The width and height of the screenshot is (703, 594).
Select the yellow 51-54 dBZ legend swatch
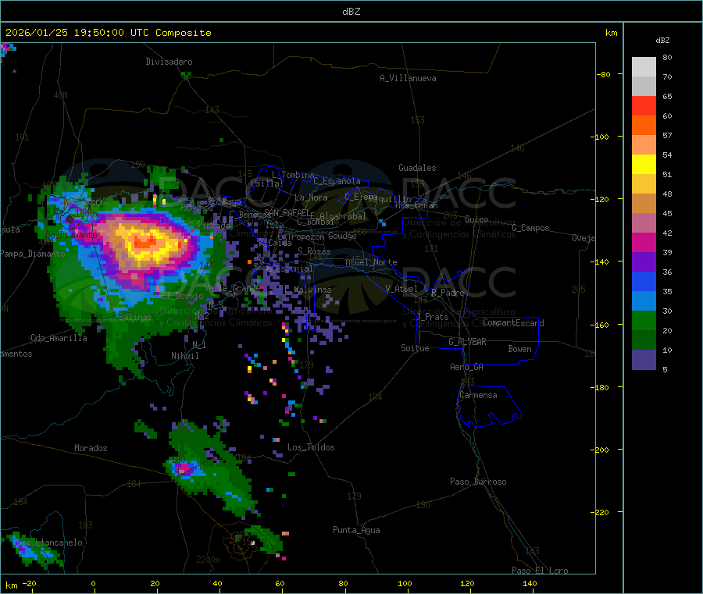644,165
